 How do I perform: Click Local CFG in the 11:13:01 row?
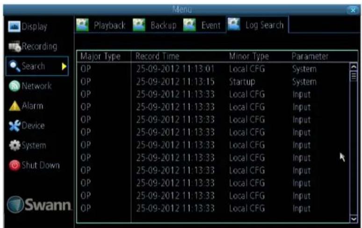(x=247, y=69)
